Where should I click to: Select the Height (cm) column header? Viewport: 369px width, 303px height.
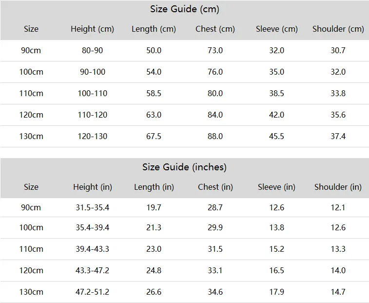click(92, 29)
